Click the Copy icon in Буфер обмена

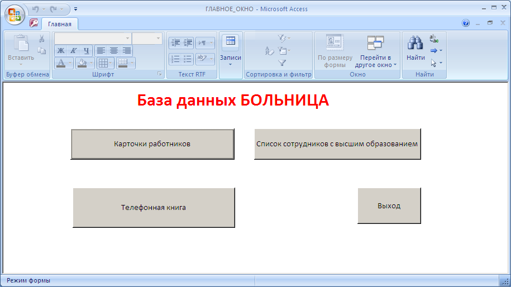point(42,50)
